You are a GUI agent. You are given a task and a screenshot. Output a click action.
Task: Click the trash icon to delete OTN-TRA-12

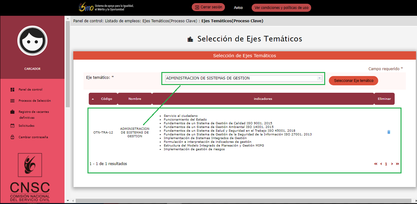tap(389, 132)
